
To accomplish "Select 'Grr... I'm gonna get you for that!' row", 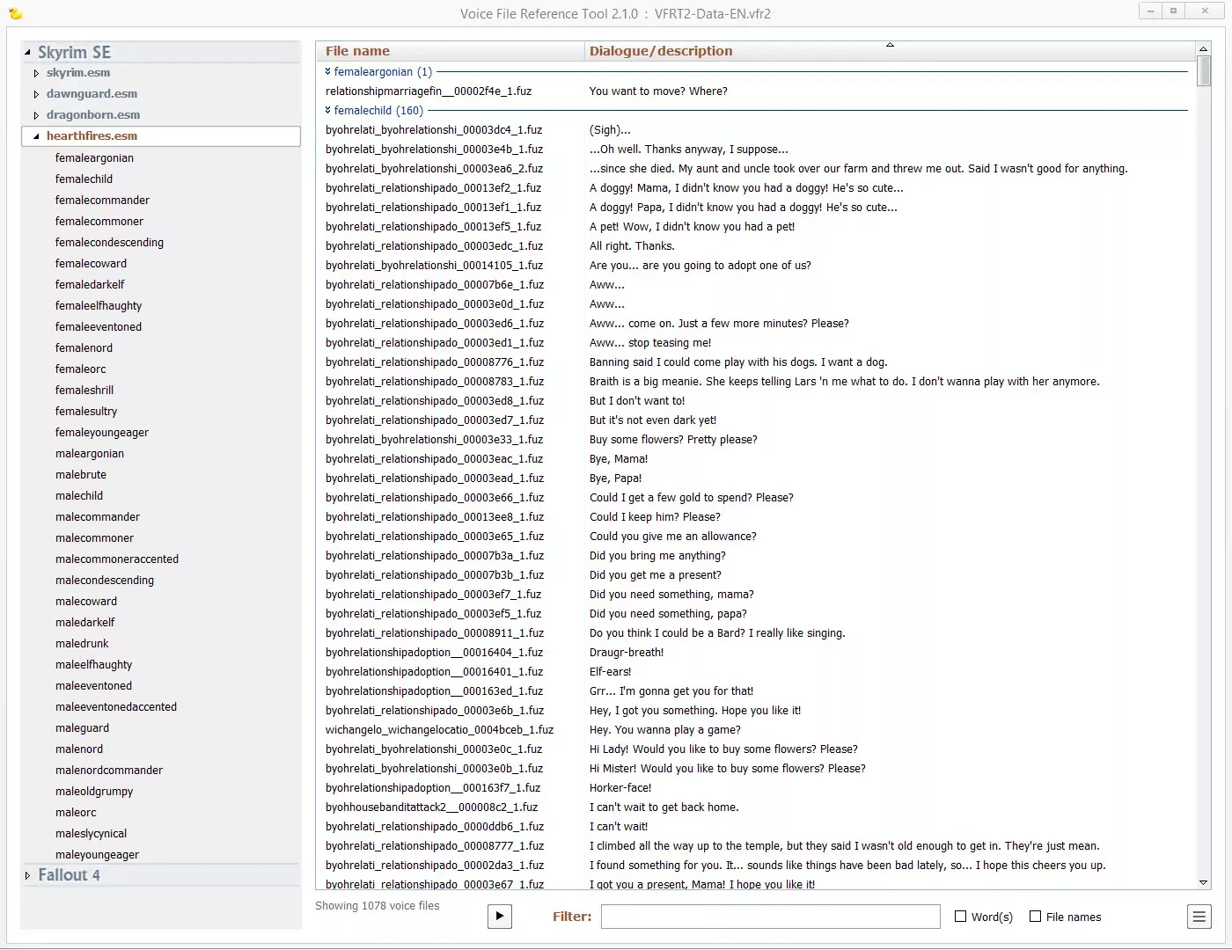I will (755, 691).
